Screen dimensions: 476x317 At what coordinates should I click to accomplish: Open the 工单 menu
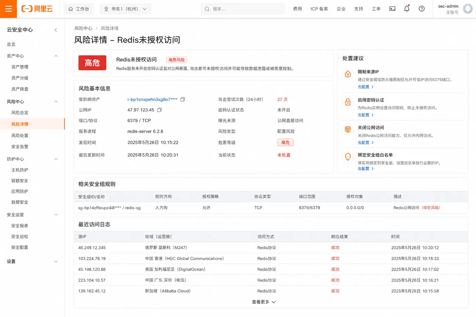pyautogui.click(x=376, y=9)
